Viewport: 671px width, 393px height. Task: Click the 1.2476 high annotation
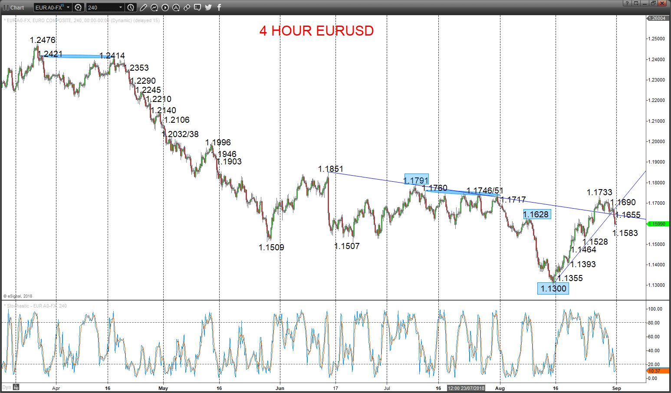(43, 40)
